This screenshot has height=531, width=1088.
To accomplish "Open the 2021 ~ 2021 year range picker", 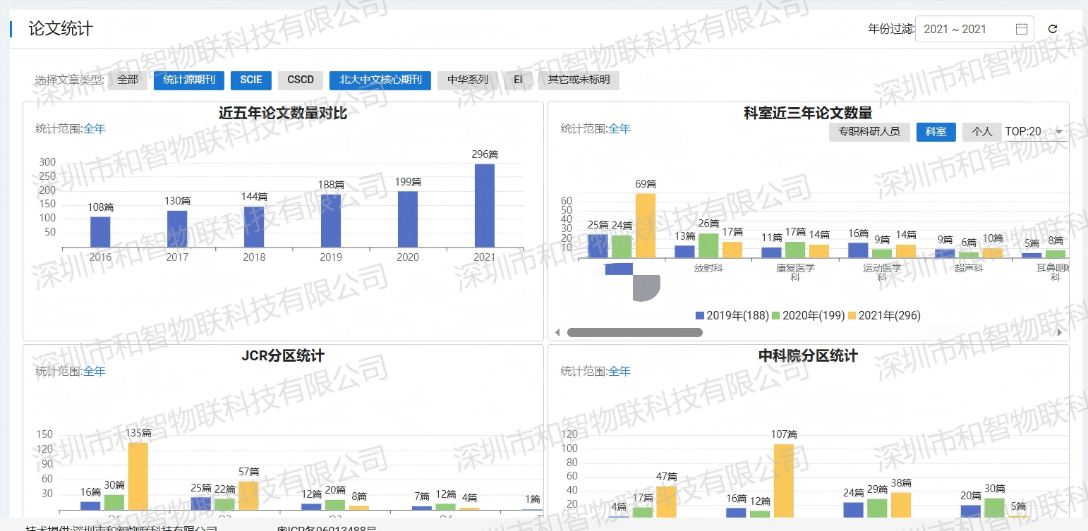I will tap(974, 29).
